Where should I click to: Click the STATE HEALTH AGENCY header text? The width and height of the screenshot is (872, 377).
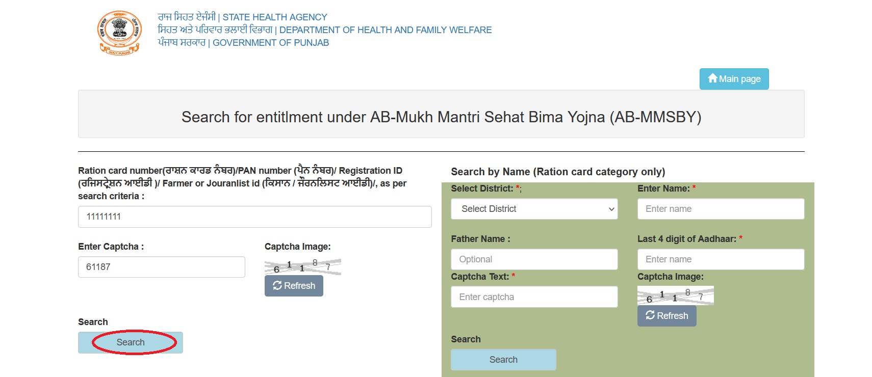[x=275, y=17]
